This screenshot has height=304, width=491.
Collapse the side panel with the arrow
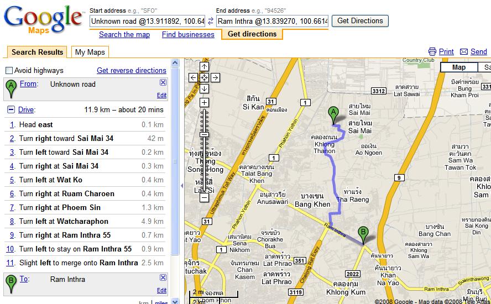coord(181,186)
